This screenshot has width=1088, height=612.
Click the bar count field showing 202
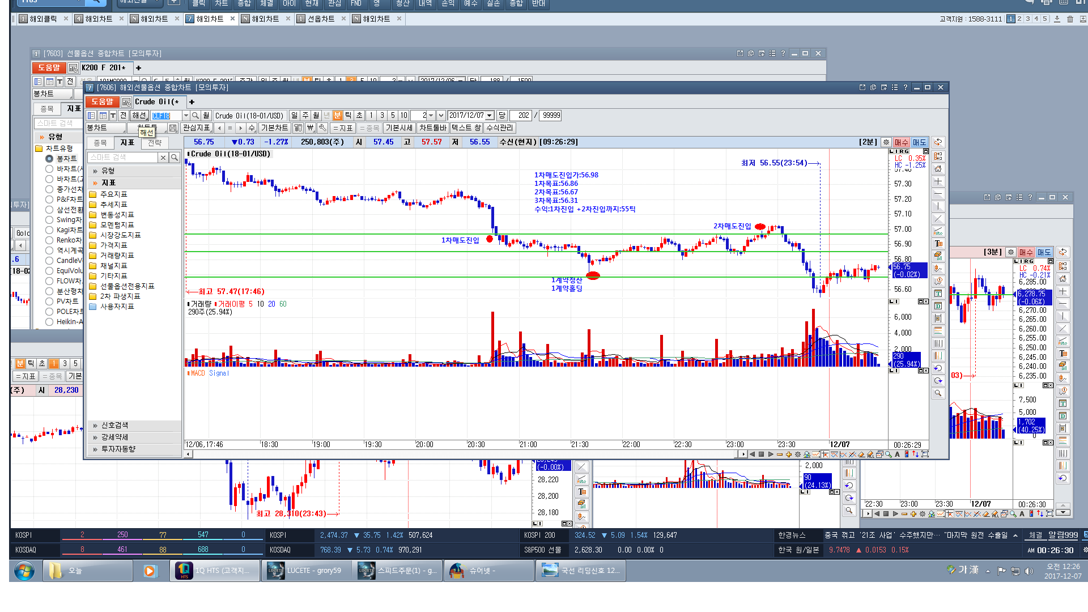click(520, 116)
